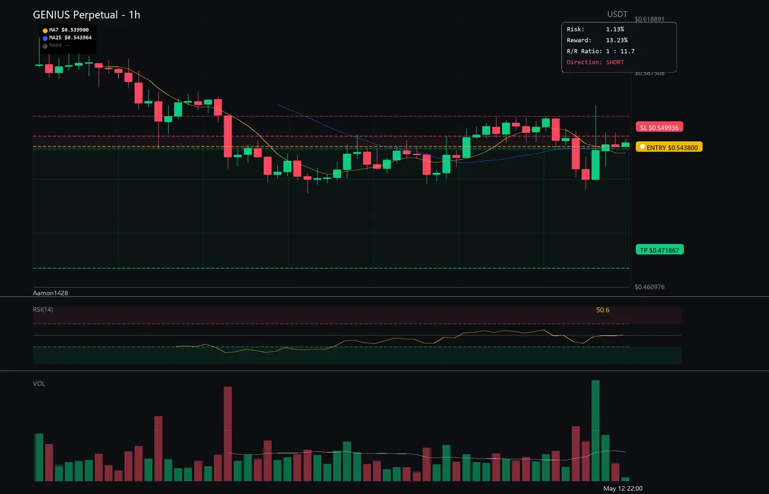Select the TP $0.471867 price tag
769x494 pixels.
coord(659,250)
